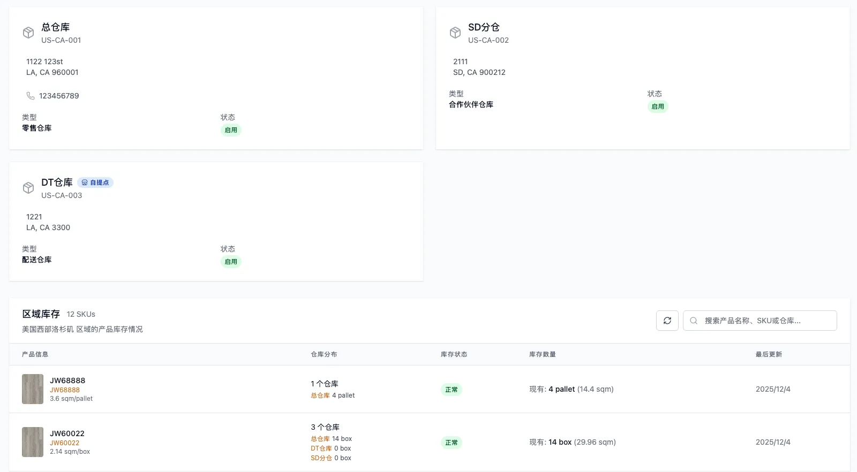This screenshot has height=472, width=857.
Task: Open the orange JW68888 SKU link
Action: (65, 390)
